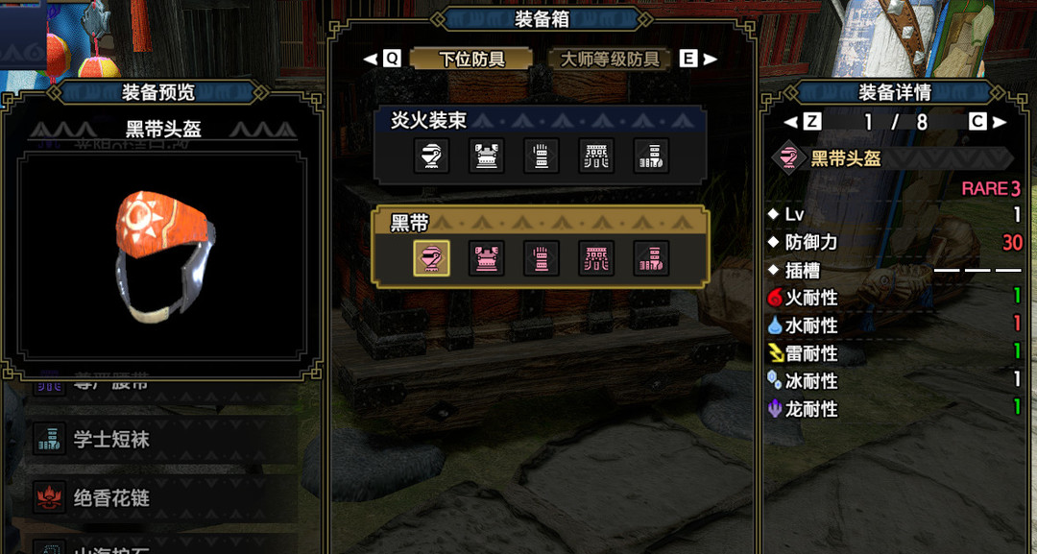
Task: Select the 黑带 chest armor icon
Action: tap(487, 258)
